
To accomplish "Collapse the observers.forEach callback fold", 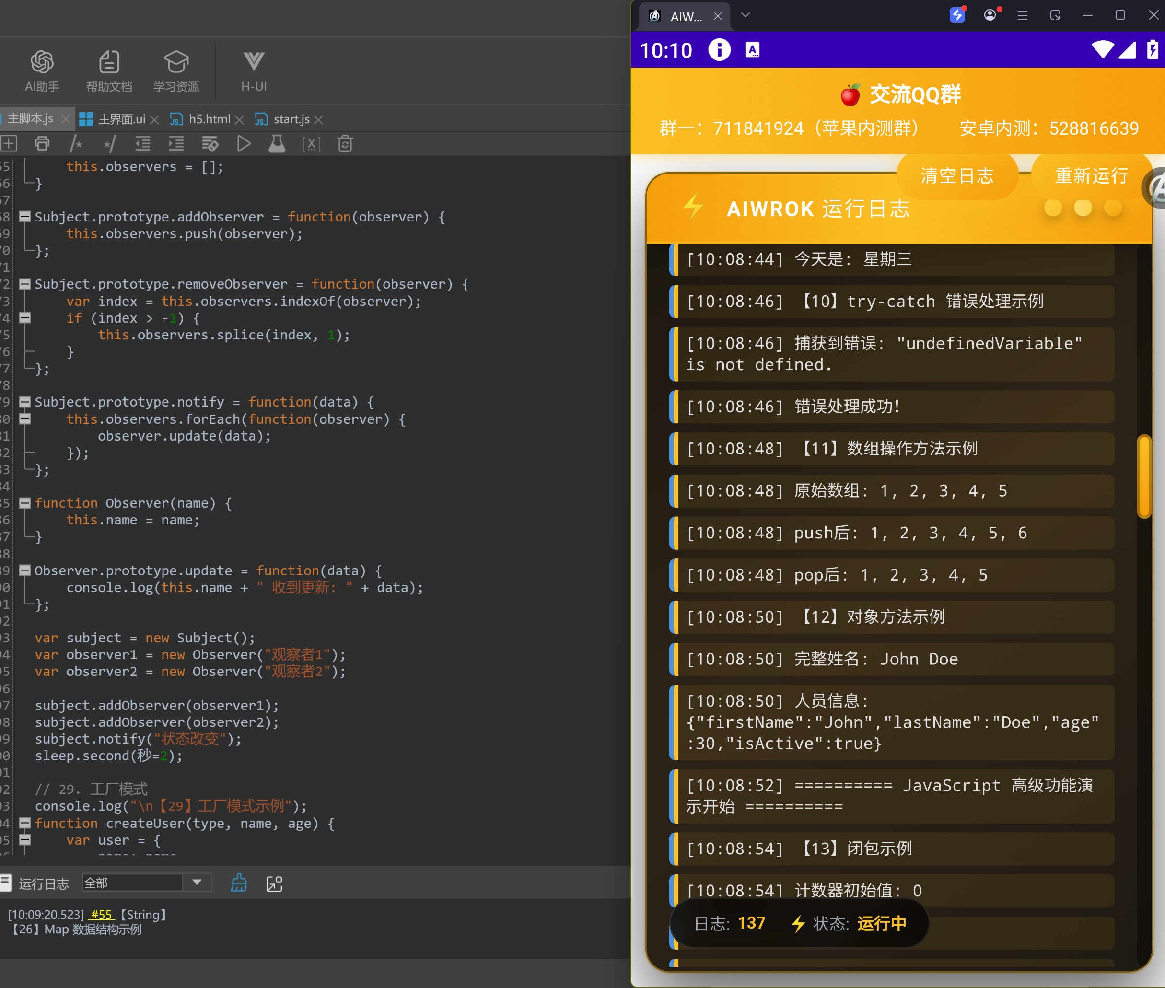I will pyautogui.click(x=24, y=418).
